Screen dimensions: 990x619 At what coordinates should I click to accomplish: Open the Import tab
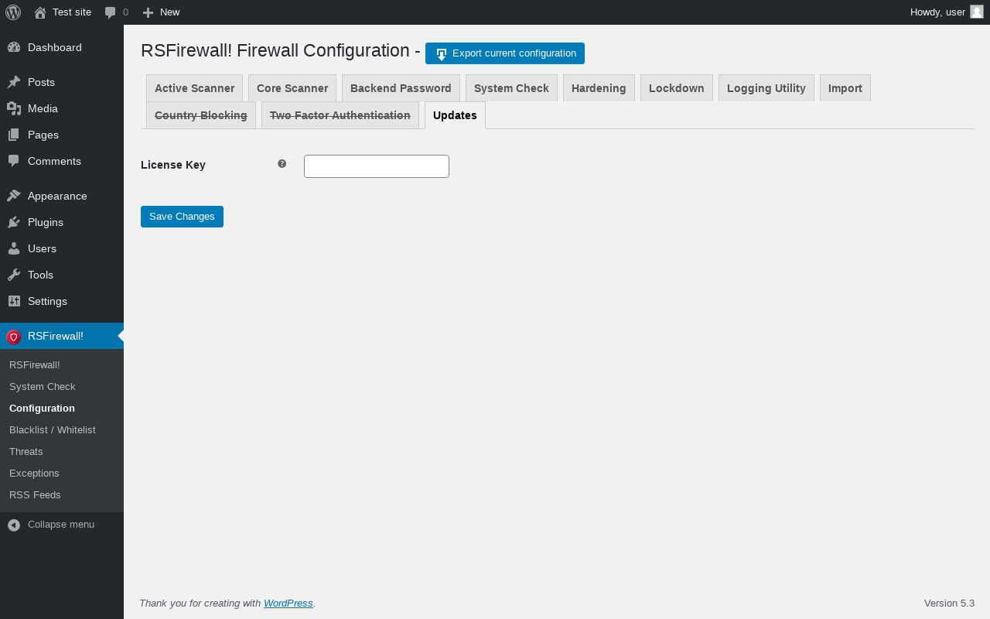pyautogui.click(x=845, y=88)
